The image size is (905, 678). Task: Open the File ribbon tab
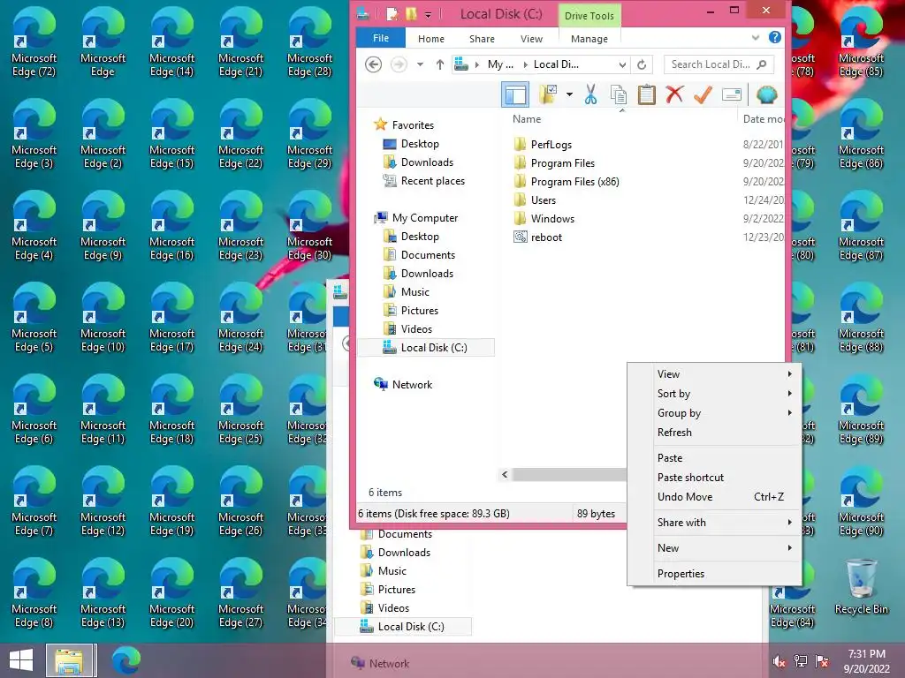click(x=381, y=38)
